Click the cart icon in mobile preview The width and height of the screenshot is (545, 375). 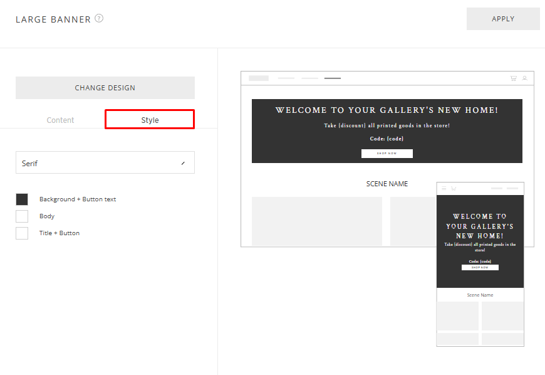pyautogui.click(x=453, y=188)
